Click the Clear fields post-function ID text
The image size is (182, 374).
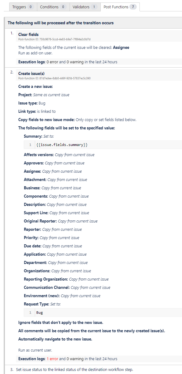[54, 39]
